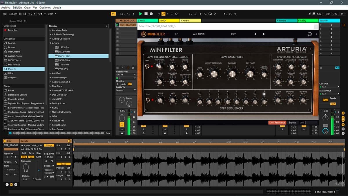This screenshot has height=196, width=348.
Task: Go to the next Mini-Filter preset
Action: [x=264, y=34]
